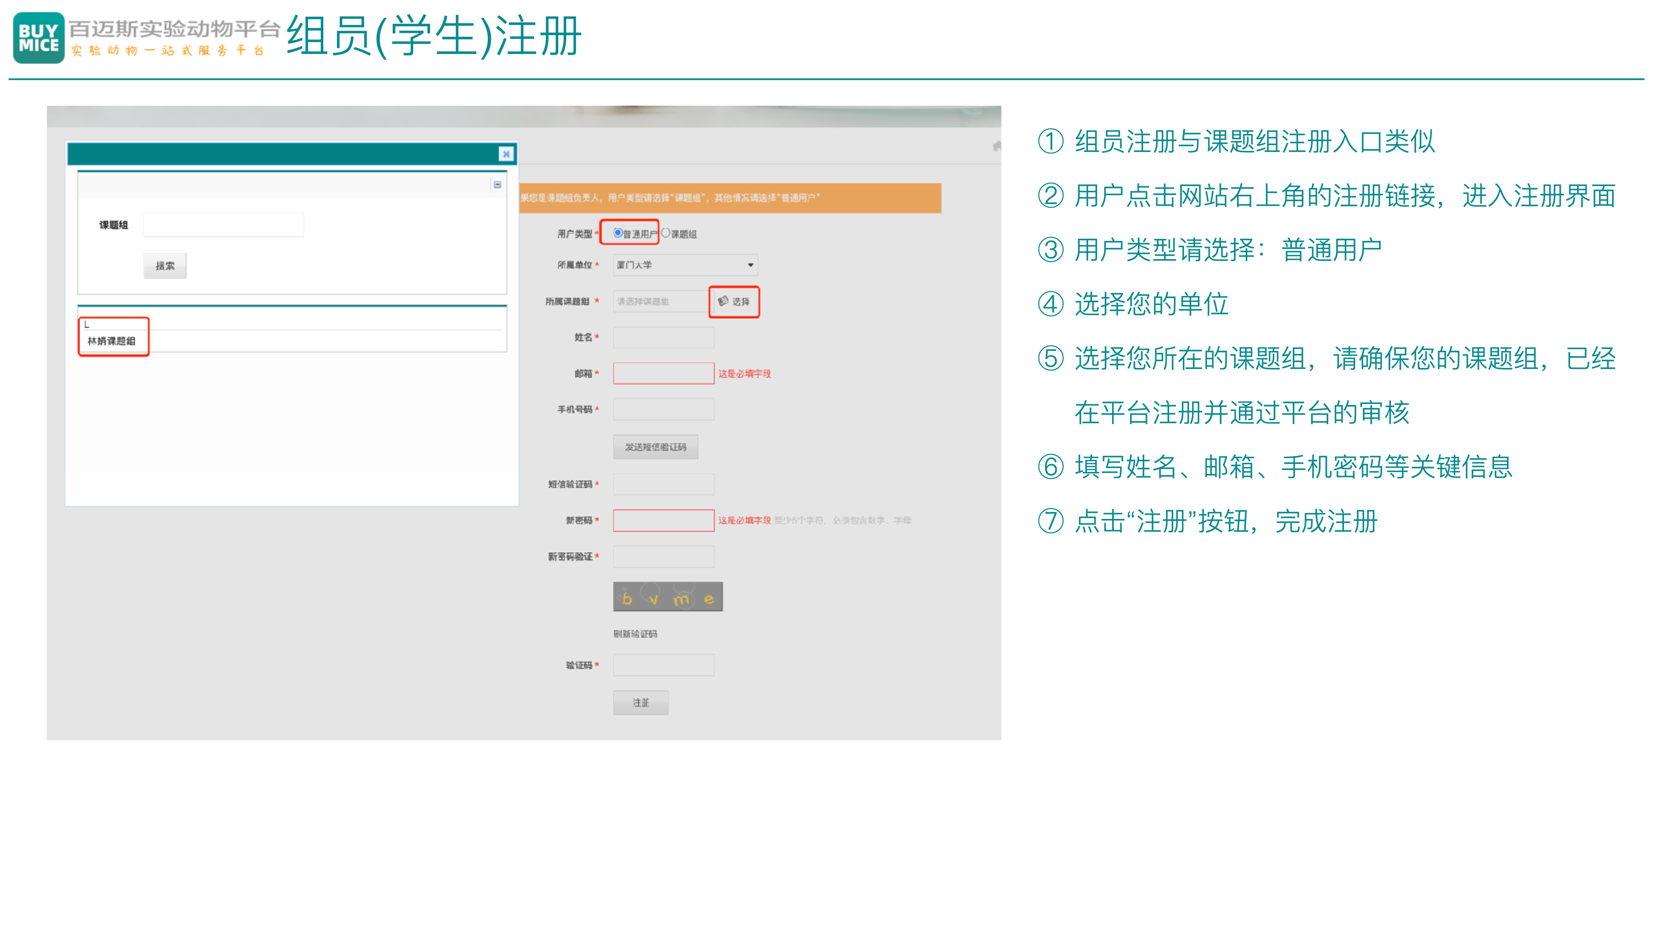Viewport: 1653px width, 930px height.
Task: Click the 'L' letter heading in the results list
Action: tap(86, 325)
